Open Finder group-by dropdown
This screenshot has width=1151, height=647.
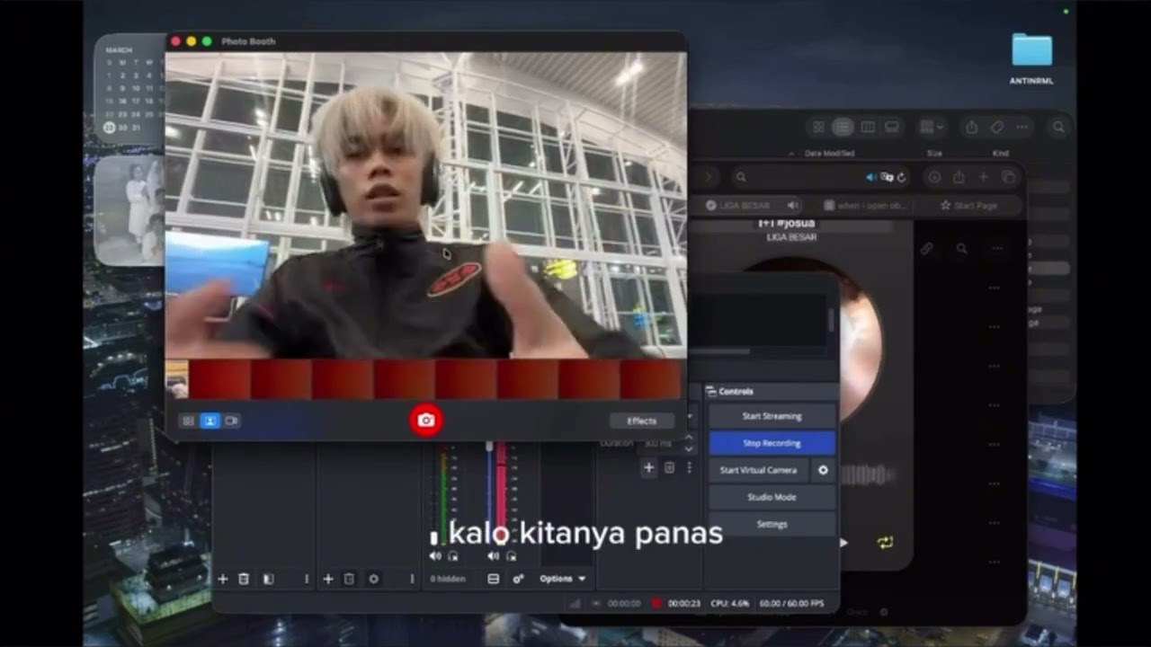tap(932, 128)
